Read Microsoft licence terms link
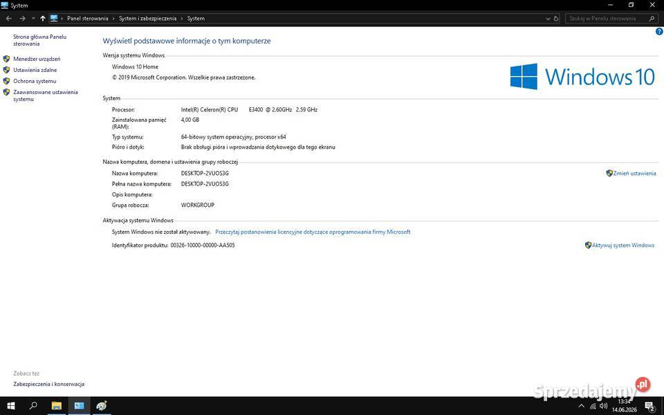 point(313,232)
